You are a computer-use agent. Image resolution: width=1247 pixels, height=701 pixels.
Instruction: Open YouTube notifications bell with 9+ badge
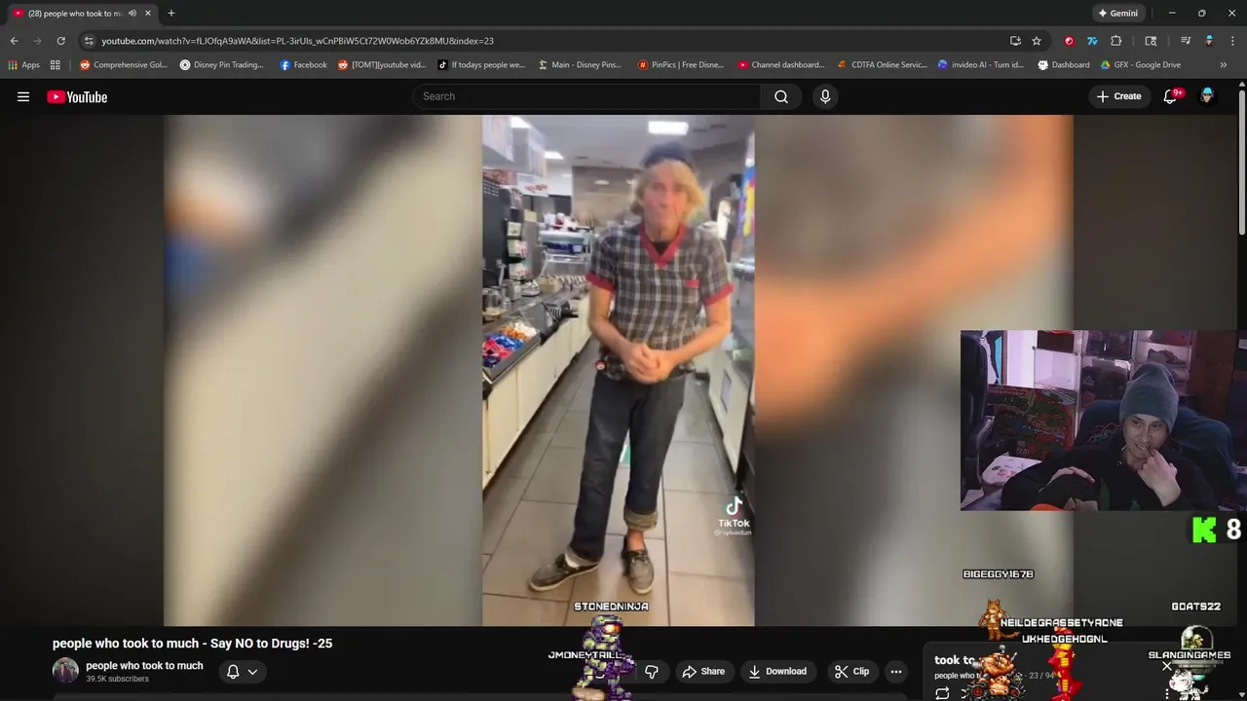click(x=1171, y=96)
